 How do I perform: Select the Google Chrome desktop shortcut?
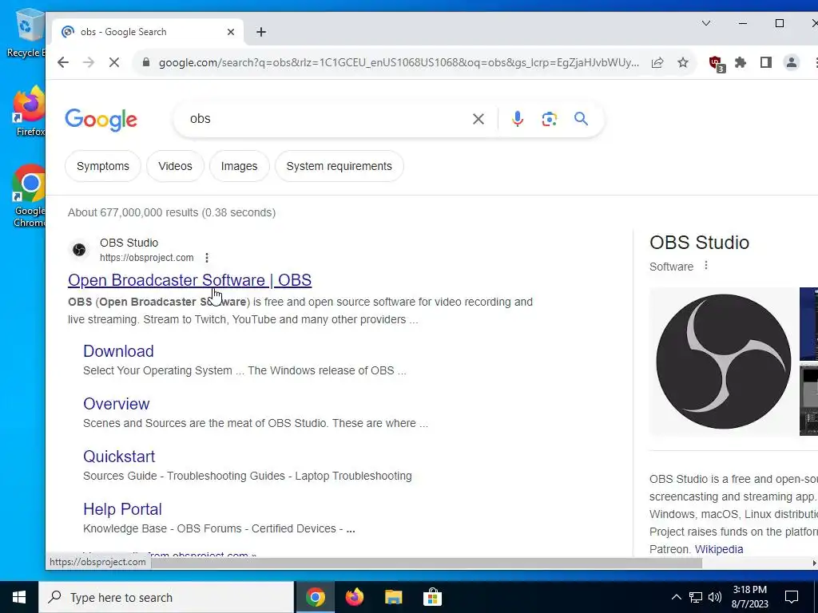pos(30,196)
